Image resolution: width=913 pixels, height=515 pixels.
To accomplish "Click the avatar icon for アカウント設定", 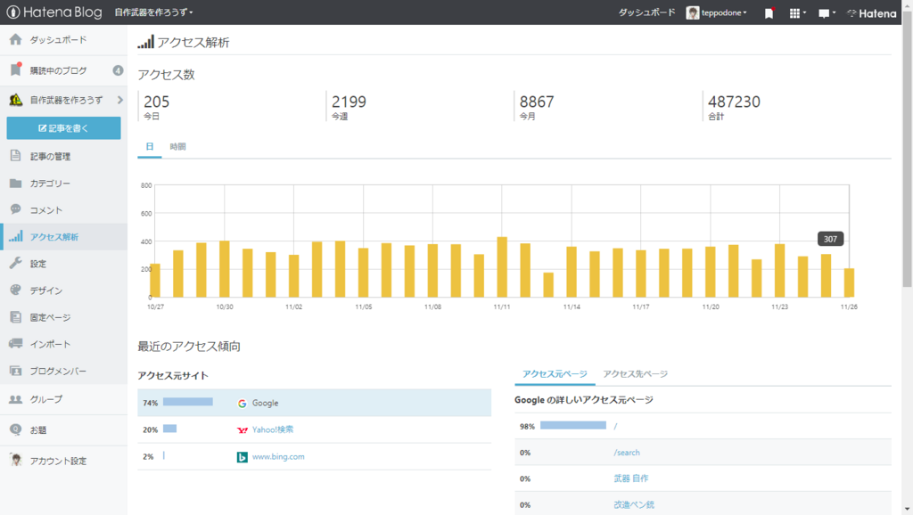I will (16, 461).
